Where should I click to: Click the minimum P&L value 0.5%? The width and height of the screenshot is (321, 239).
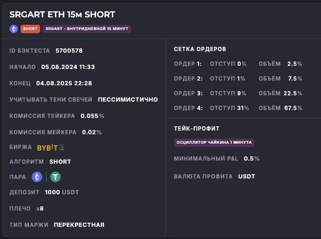click(x=251, y=158)
